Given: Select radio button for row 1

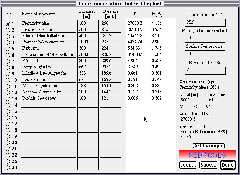Looking at the screenshot, I should coord(8,24).
